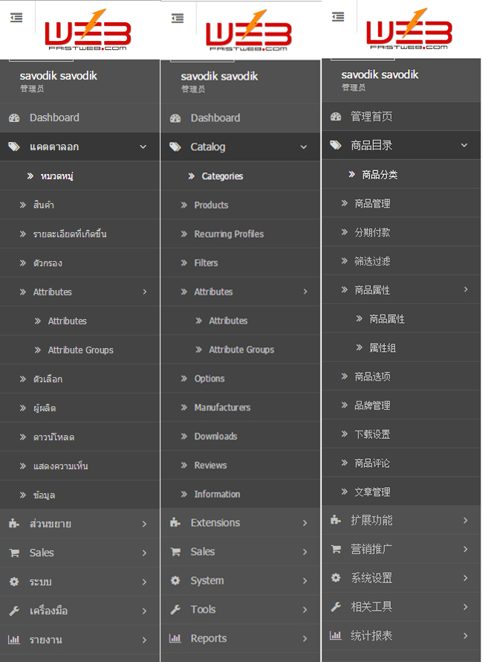This screenshot has height=662, width=483.
Task: Click the gear icon next to System
Action: 175,581
